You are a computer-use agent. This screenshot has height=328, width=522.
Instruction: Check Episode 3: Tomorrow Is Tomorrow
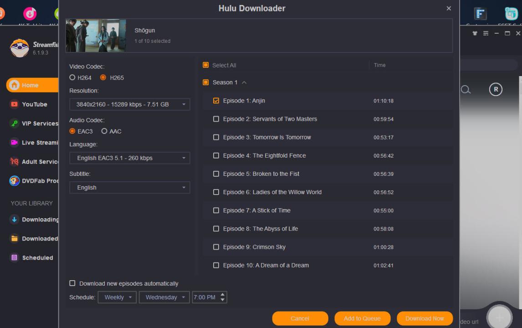pos(216,137)
